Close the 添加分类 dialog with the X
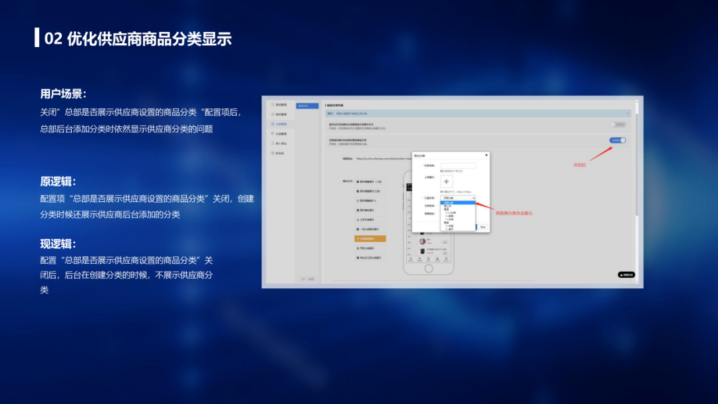This screenshot has width=718, height=404. tap(486, 155)
